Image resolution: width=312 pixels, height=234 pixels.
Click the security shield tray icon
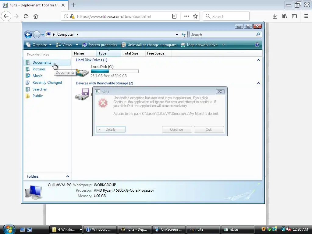pos(264,229)
